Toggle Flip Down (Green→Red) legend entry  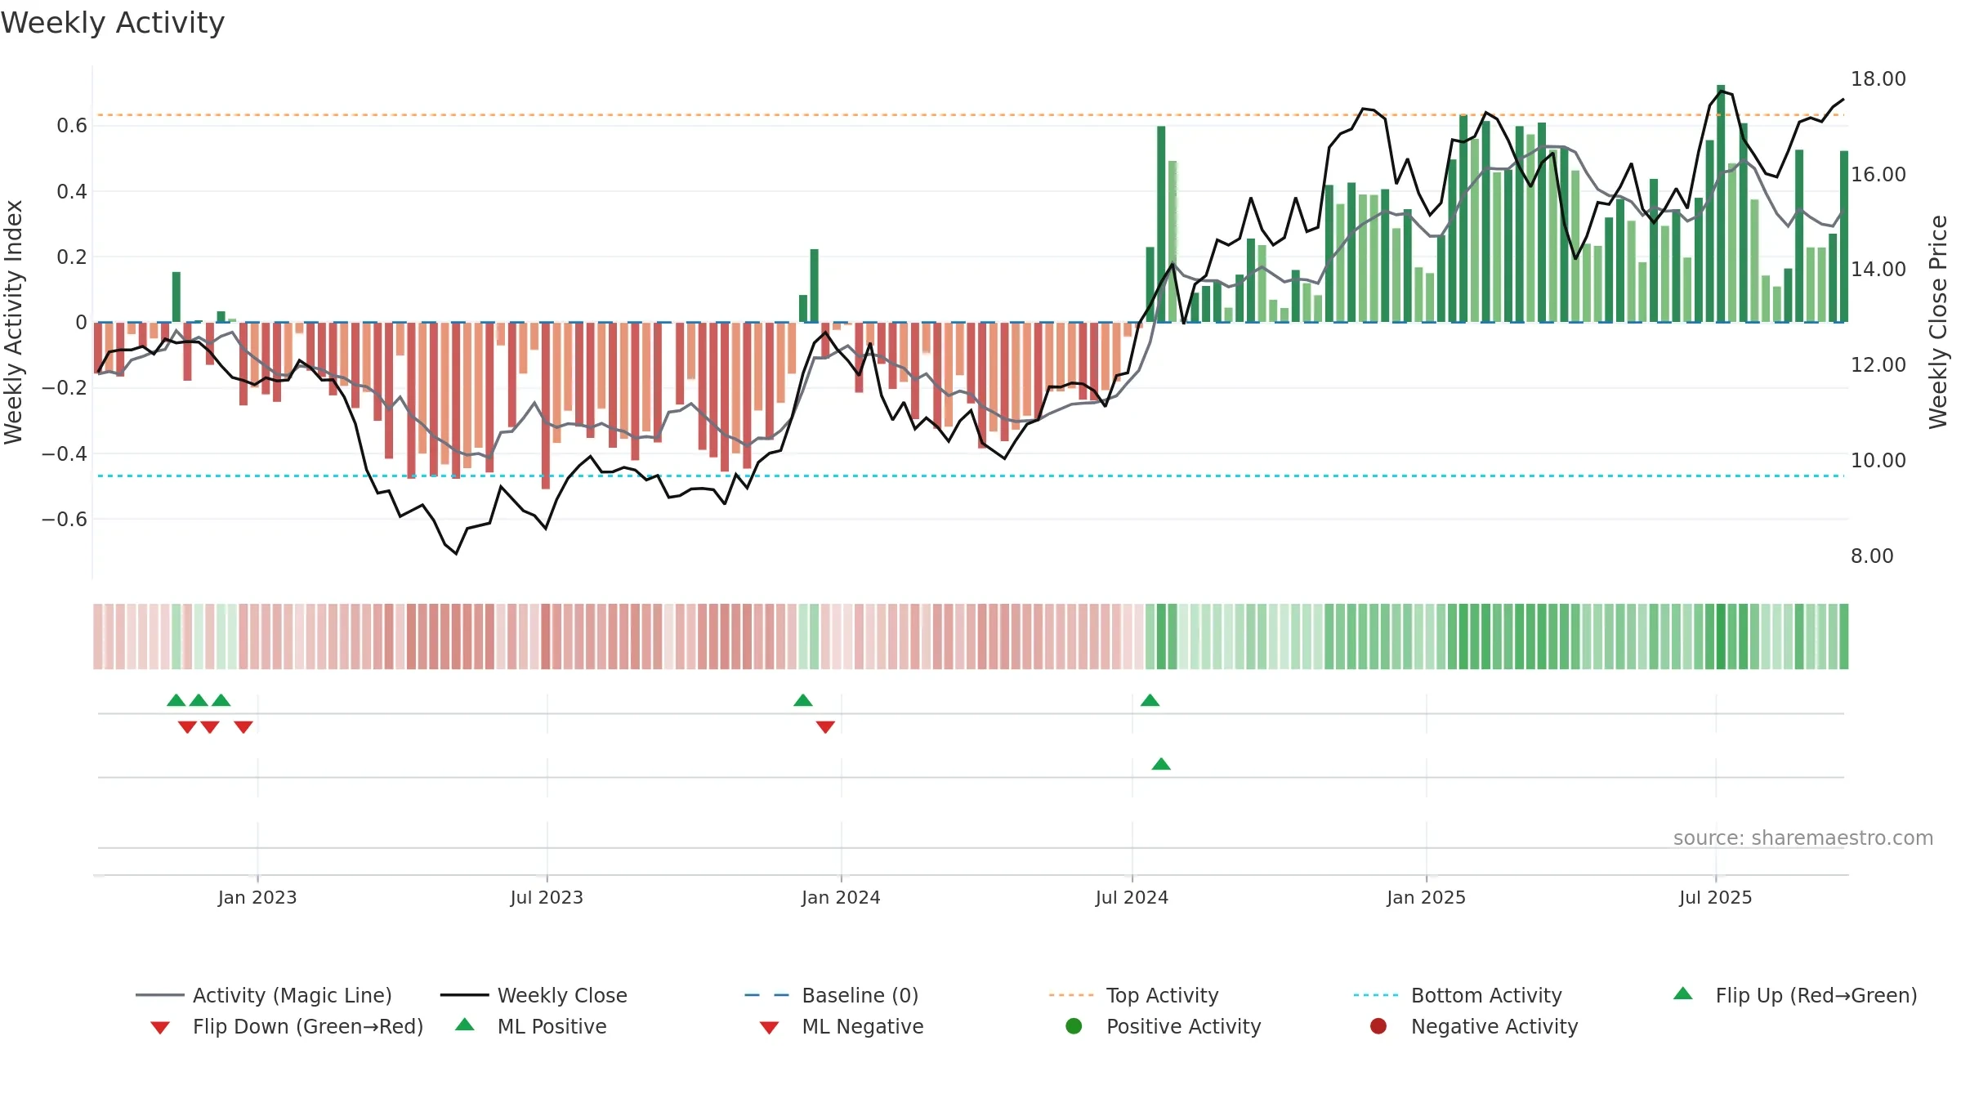point(286,1026)
